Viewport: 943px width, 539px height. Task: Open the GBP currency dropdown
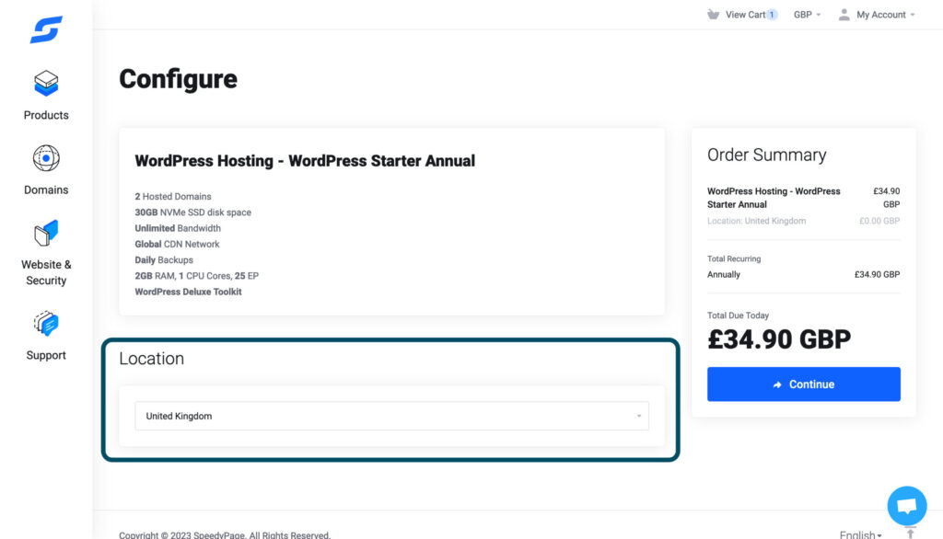807,15
